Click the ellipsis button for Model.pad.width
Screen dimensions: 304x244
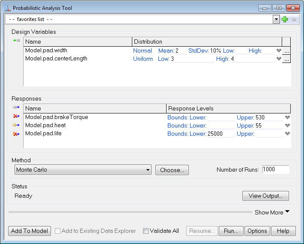(x=286, y=51)
